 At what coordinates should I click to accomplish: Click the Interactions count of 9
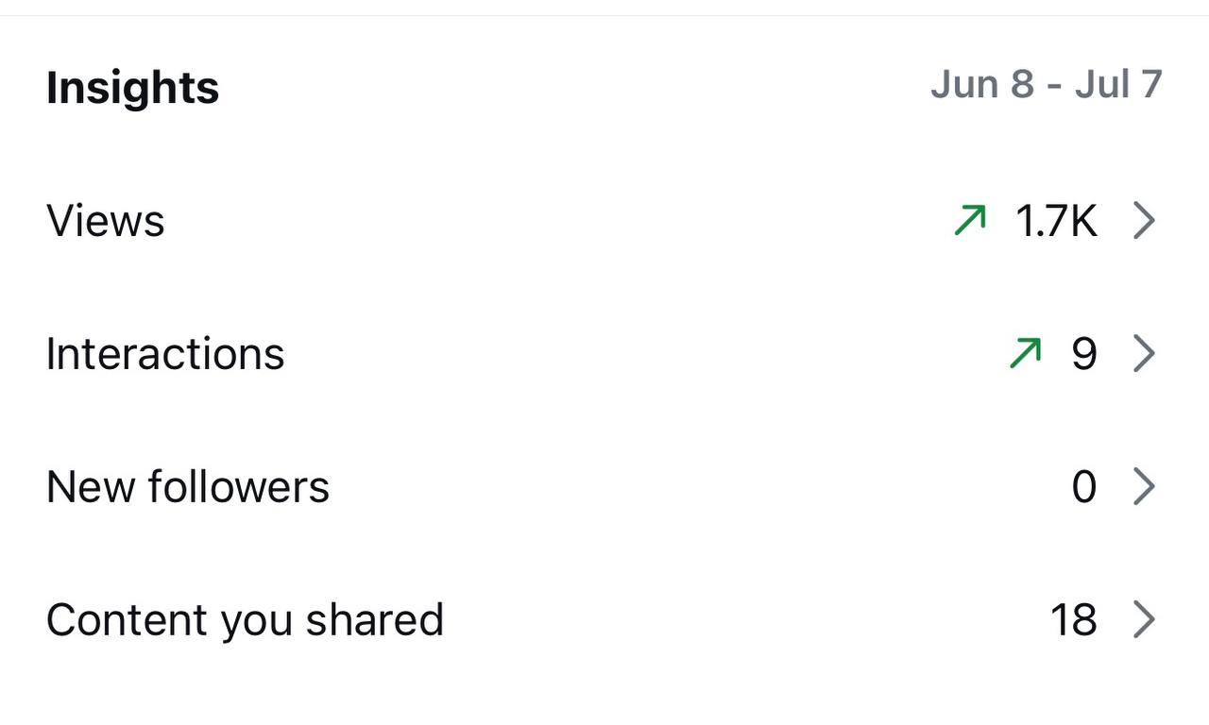tap(1083, 354)
